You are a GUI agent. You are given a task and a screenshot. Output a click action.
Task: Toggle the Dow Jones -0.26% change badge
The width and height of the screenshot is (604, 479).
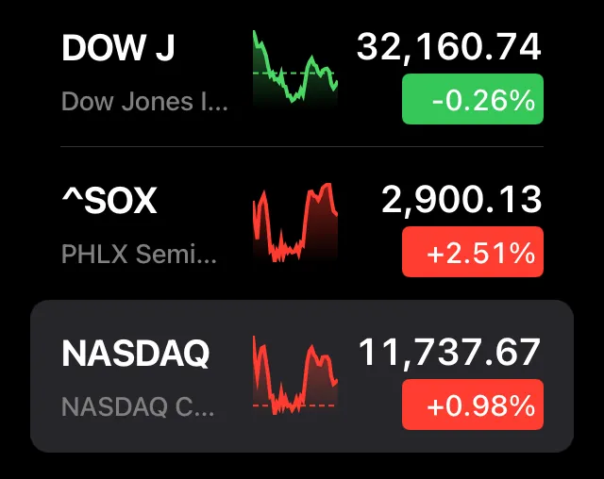point(473,99)
